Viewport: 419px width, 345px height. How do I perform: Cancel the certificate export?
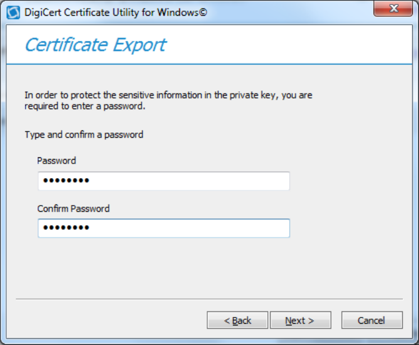(x=372, y=320)
